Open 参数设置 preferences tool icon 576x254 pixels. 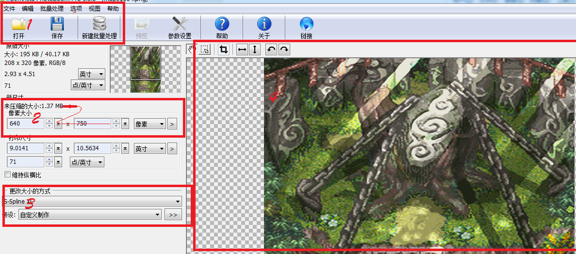(x=180, y=24)
